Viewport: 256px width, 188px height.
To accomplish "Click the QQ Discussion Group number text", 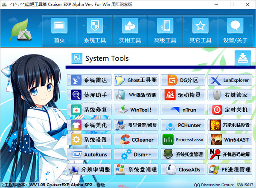I will click(223, 185).
